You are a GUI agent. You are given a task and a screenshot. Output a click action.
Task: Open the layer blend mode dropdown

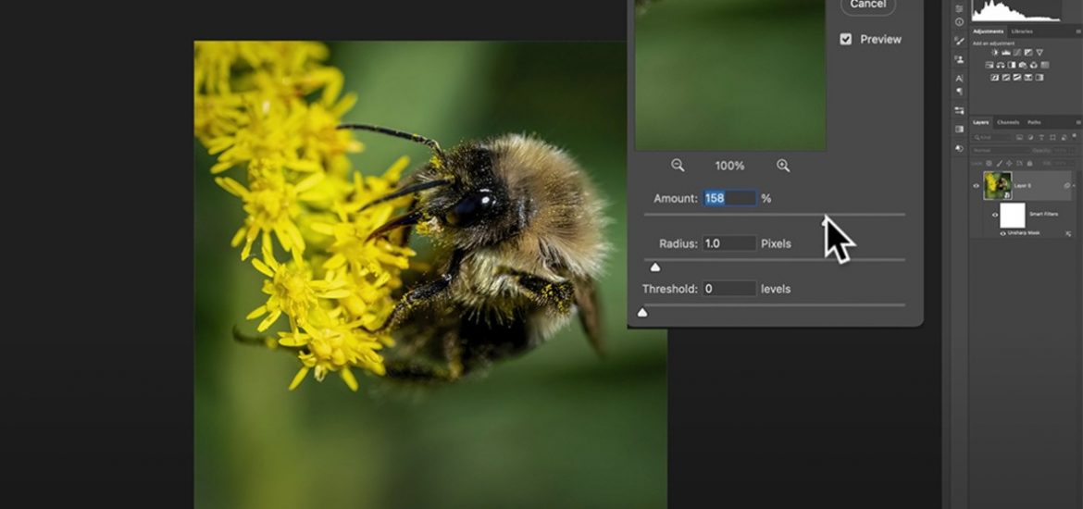coord(998,150)
